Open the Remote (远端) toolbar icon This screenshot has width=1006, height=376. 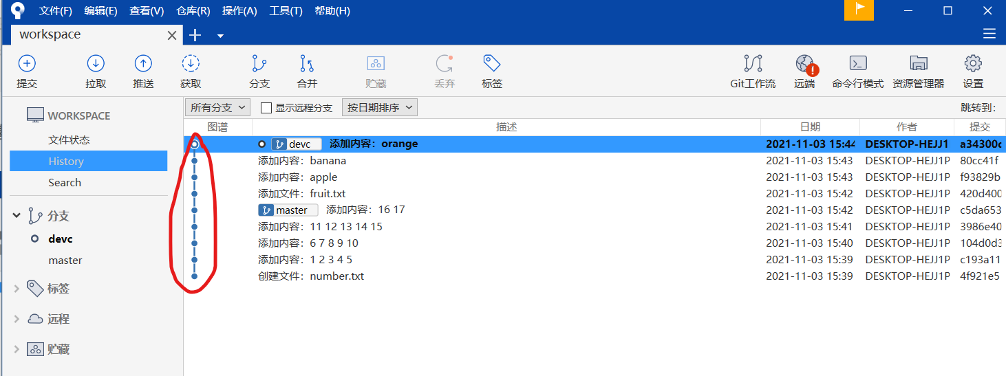[x=805, y=64]
